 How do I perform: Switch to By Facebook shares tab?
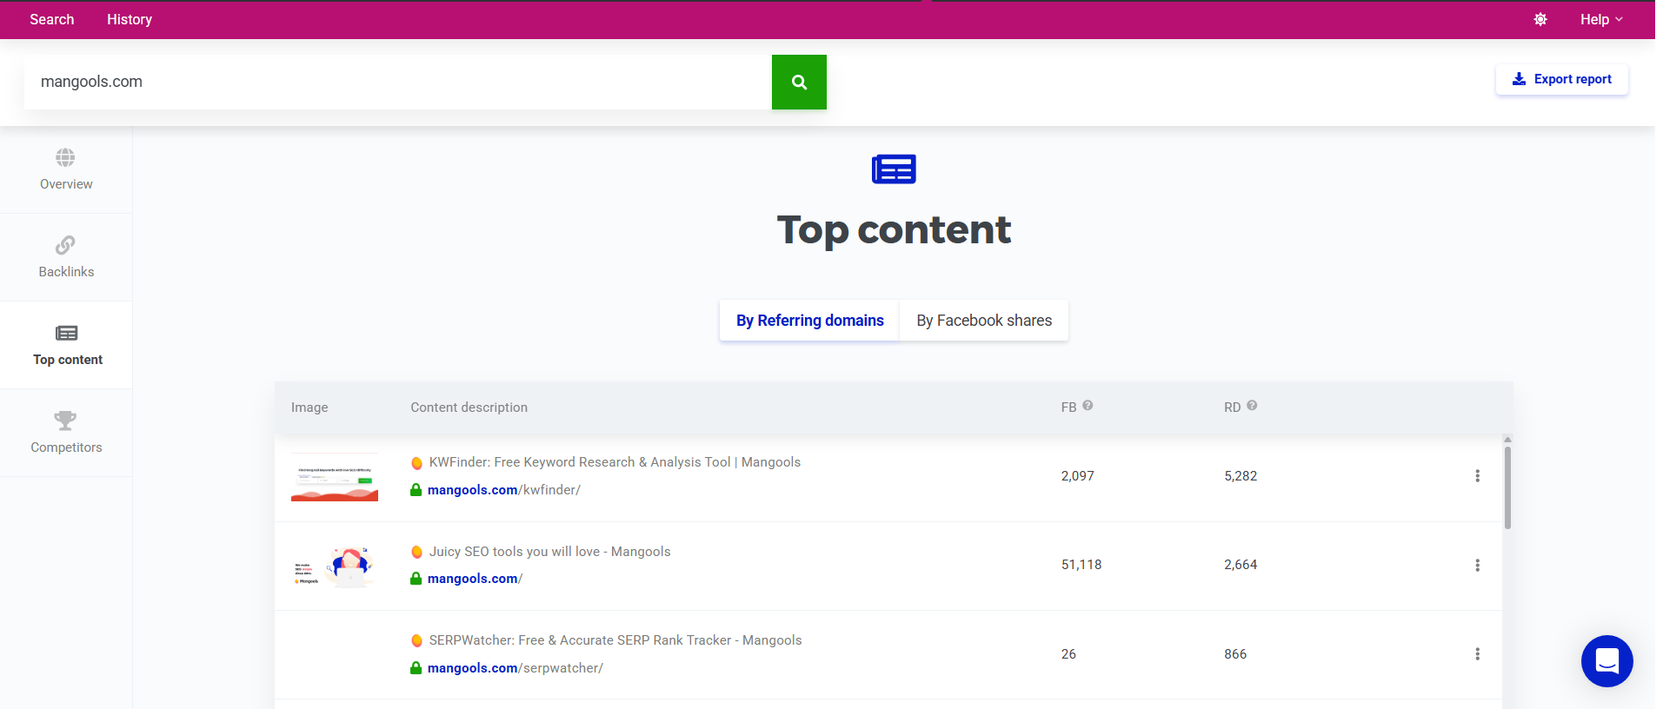[x=983, y=321]
